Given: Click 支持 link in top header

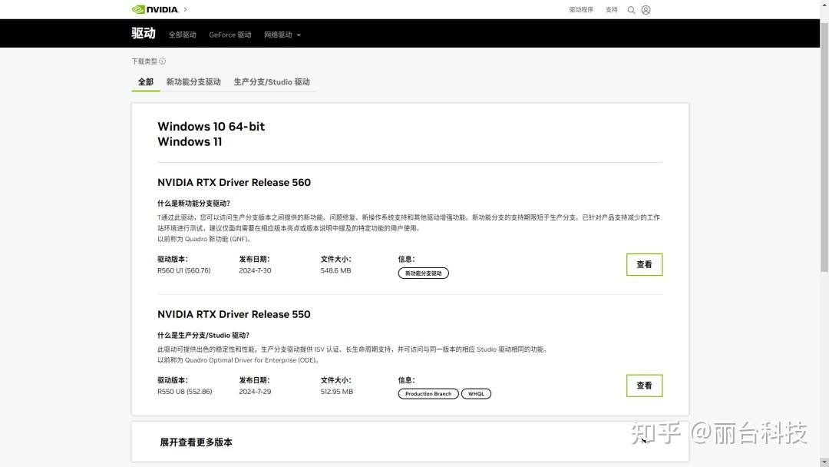Looking at the screenshot, I should click(x=612, y=9).
